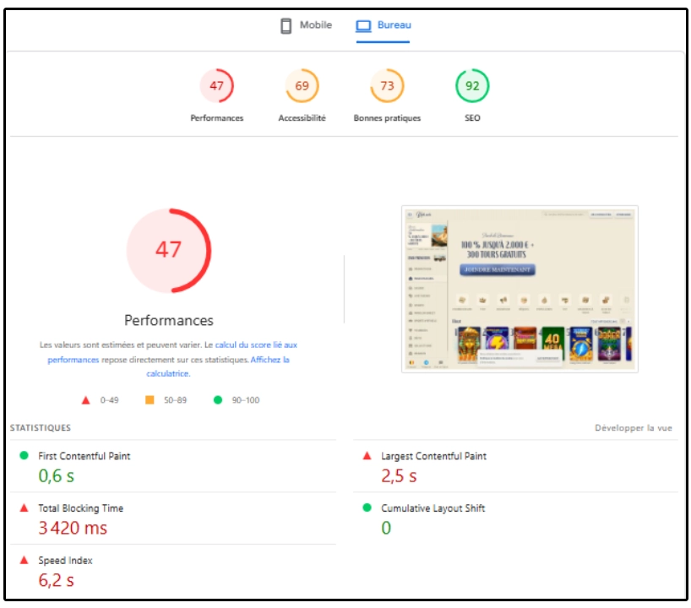Viewport: 691px width, 608px height.
Task: Open the calcul du score link
Action: pos(255,345)
